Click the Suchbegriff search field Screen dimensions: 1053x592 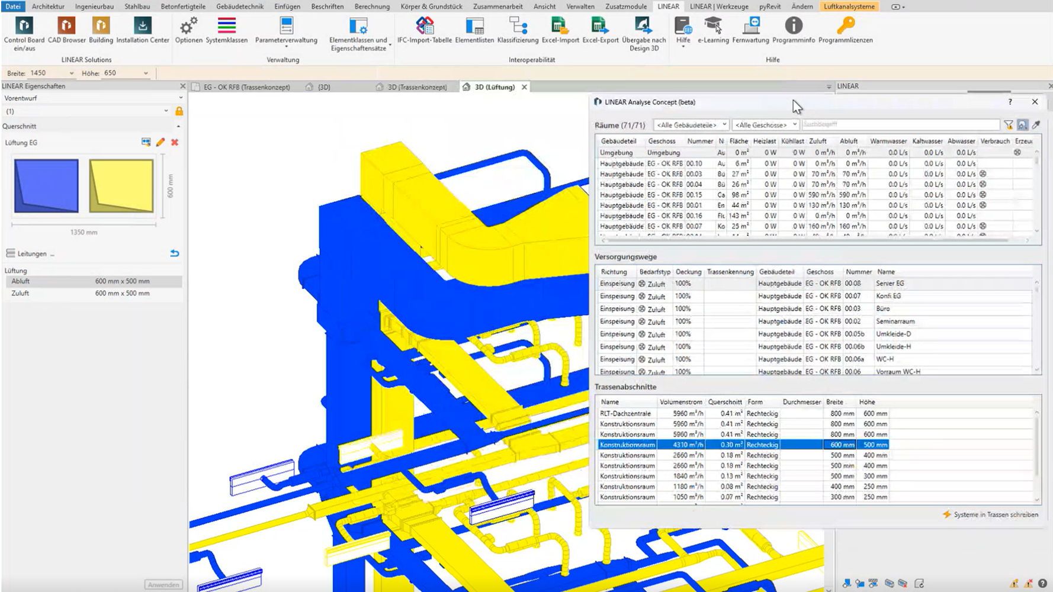point(900,125)
